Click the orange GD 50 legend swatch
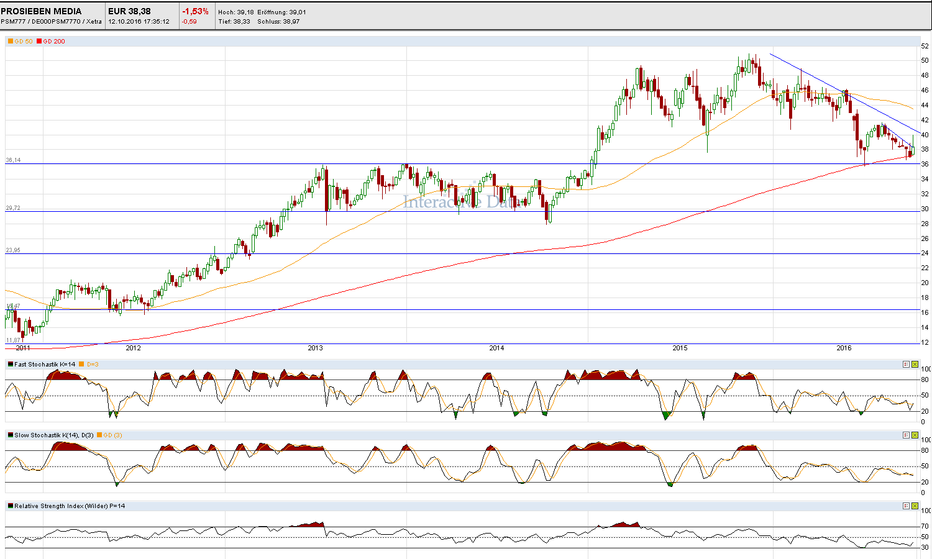Viewport: 932px width, 559px height. click(x=11, y=42)
